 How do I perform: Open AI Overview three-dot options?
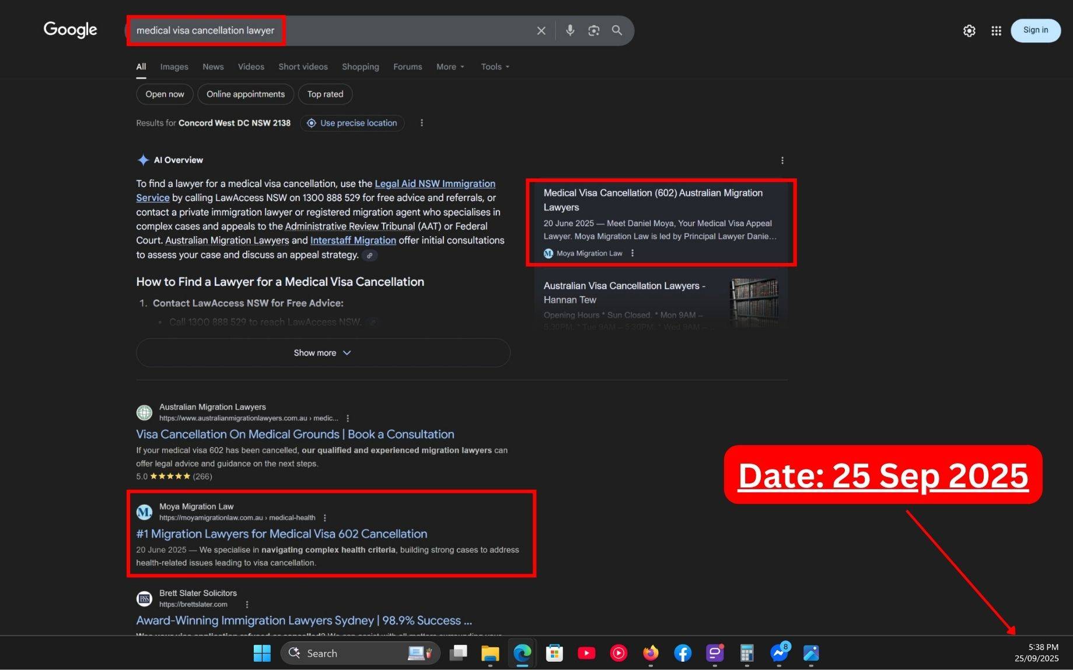782,160
